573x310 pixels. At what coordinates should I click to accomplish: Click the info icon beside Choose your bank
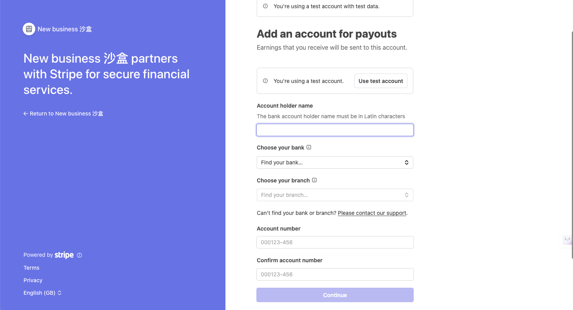pos(309,148)
